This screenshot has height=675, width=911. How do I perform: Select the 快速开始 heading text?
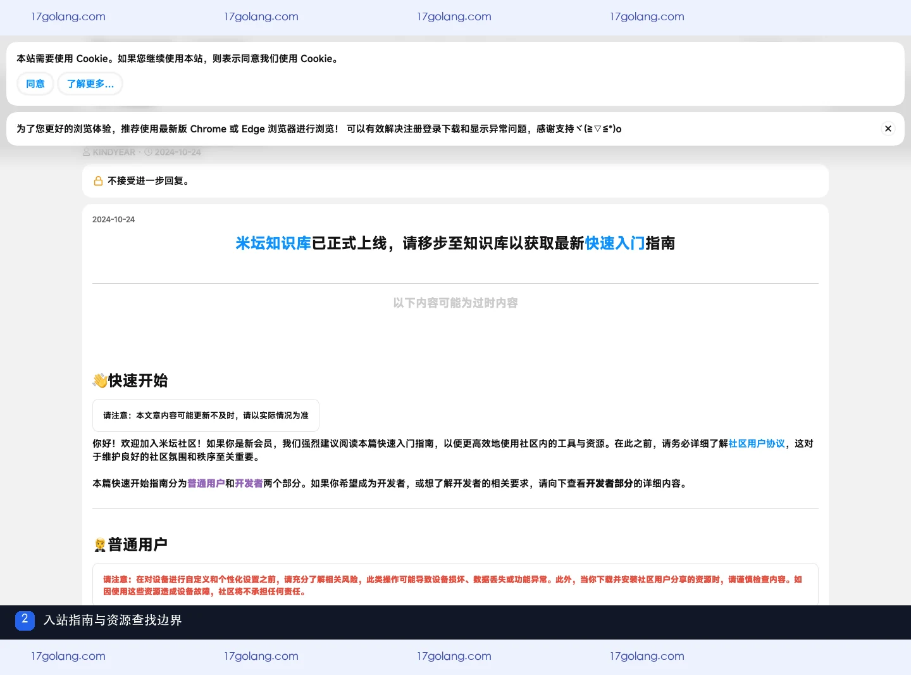[138, 381]
